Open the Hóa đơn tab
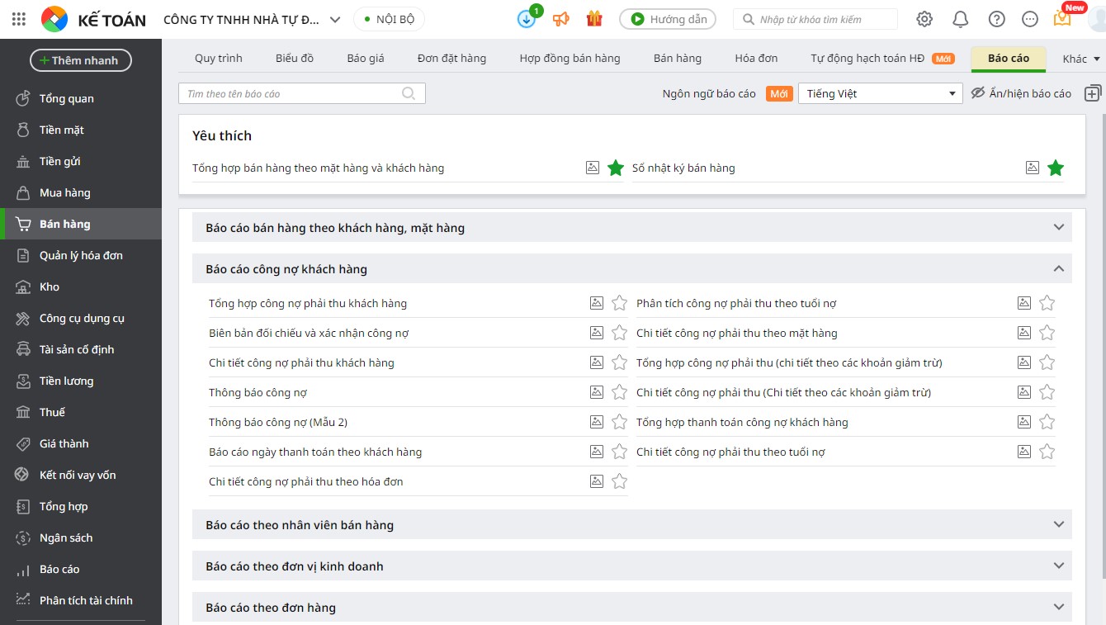The image size is (1106, 625). coord(756,58)
